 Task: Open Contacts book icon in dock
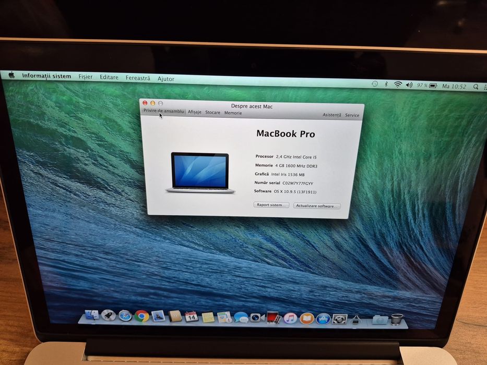click(175, 317)
